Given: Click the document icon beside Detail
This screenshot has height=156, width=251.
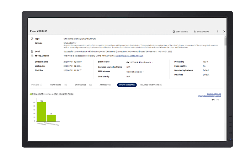Looking at the screenshot, I should tap(32, 51).
